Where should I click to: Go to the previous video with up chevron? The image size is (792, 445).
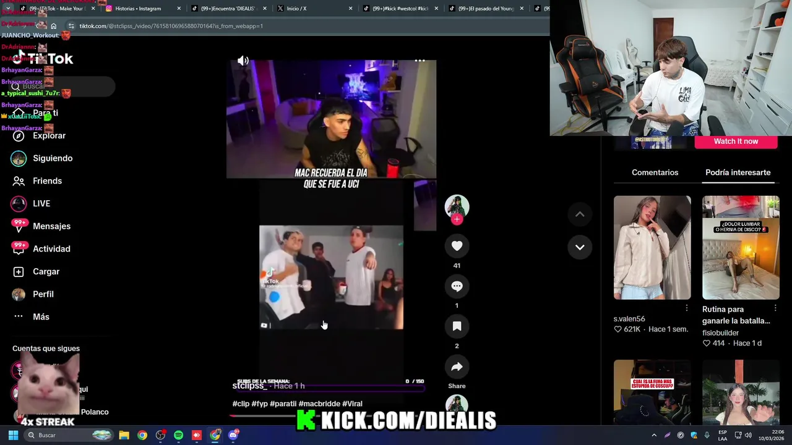click(x=580, y=214)
